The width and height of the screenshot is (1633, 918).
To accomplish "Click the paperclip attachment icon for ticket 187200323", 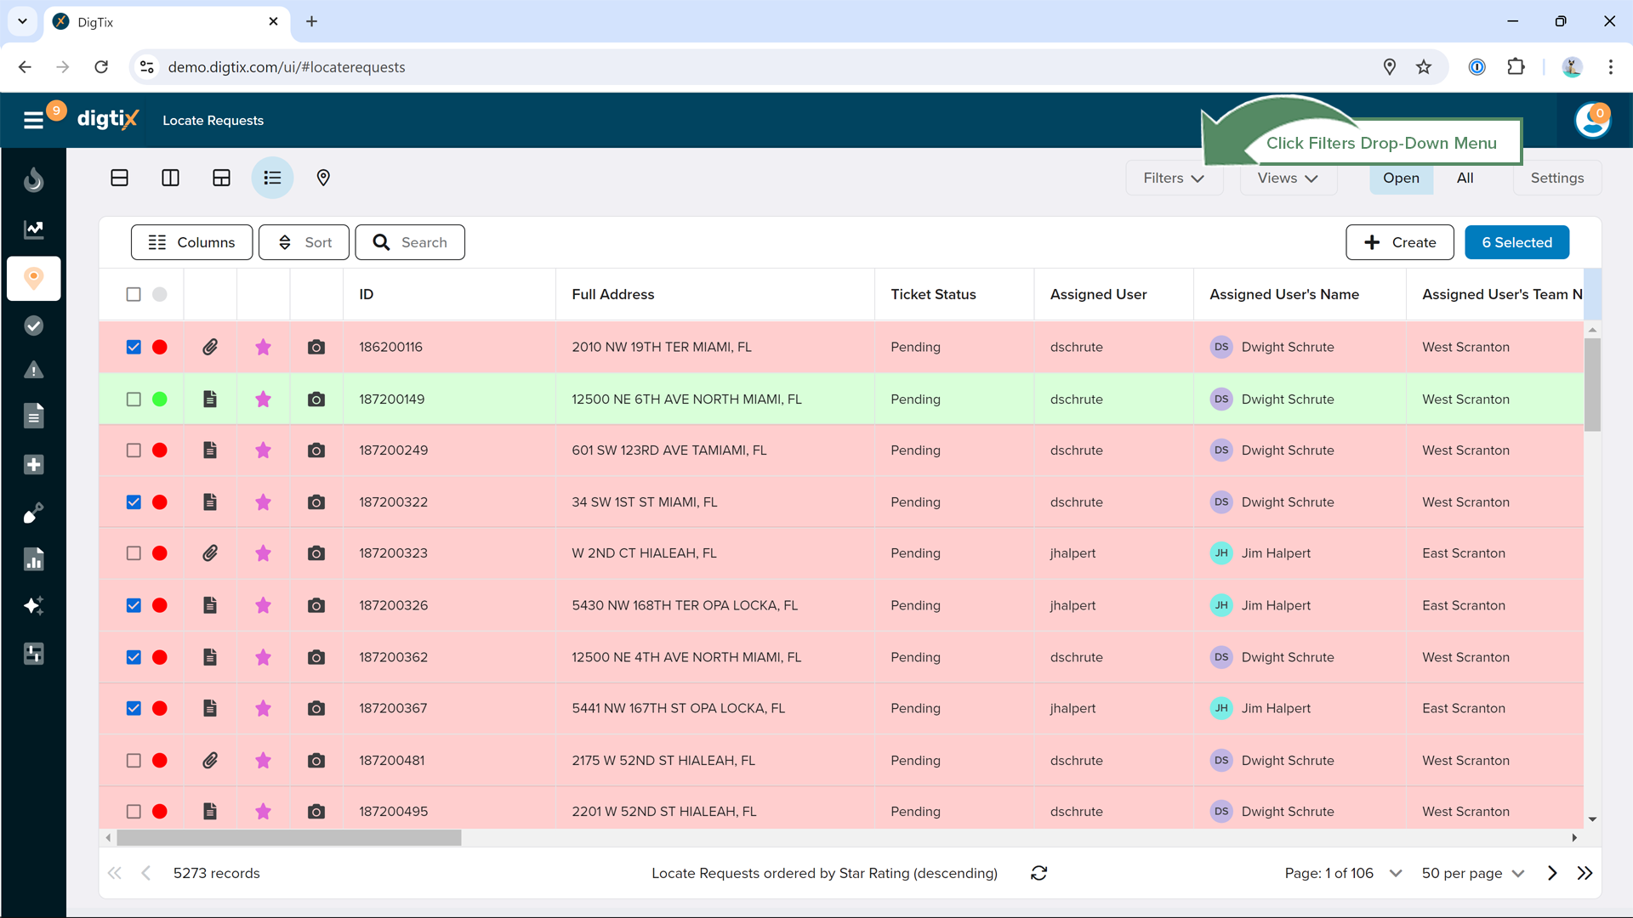I will 210,553.
